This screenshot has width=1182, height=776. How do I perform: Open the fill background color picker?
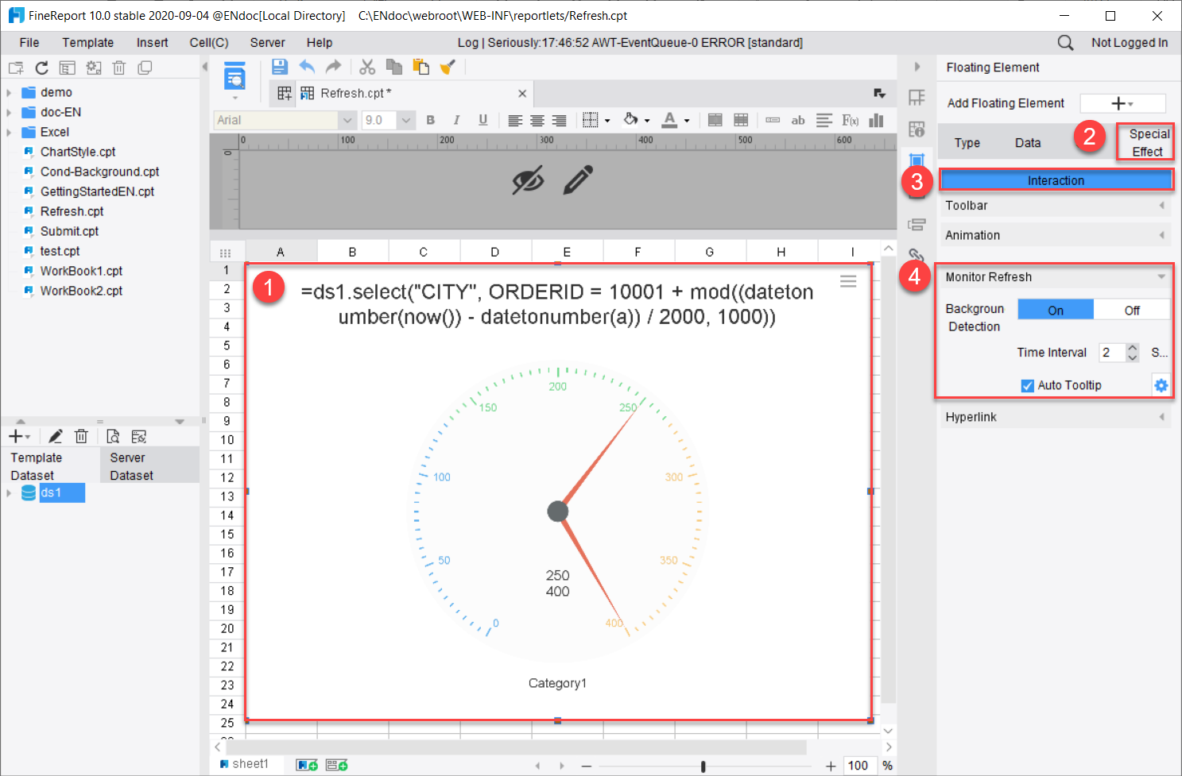tap(631, 120)
